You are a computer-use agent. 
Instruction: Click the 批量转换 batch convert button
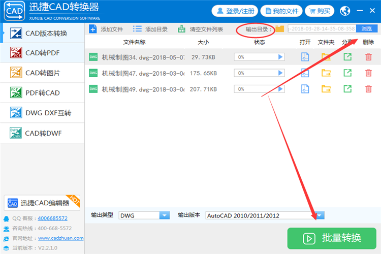coord(332,238)
